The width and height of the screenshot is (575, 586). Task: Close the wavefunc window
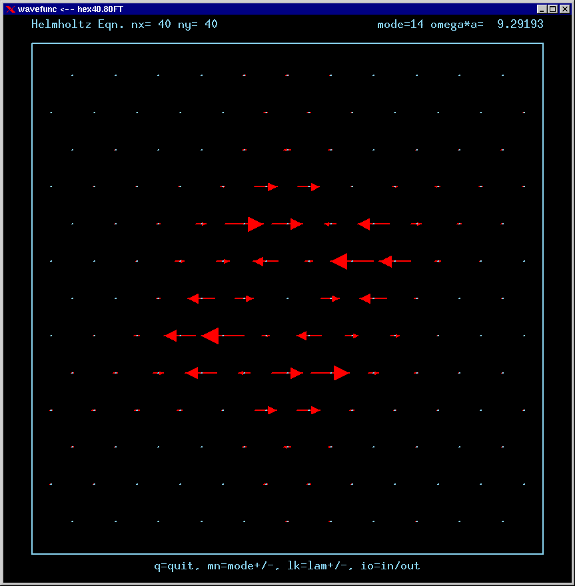pyautogui.click(x=565, y=9)
